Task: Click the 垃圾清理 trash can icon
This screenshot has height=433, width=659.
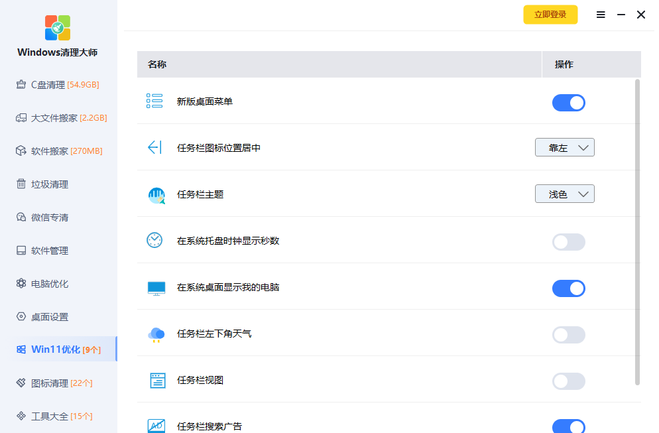Action: click(21, 184)
